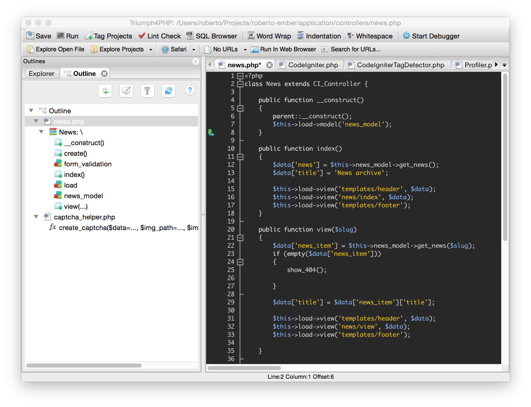Collapse fold marker at line 21
531x407 pixels.
coord(240,238)
